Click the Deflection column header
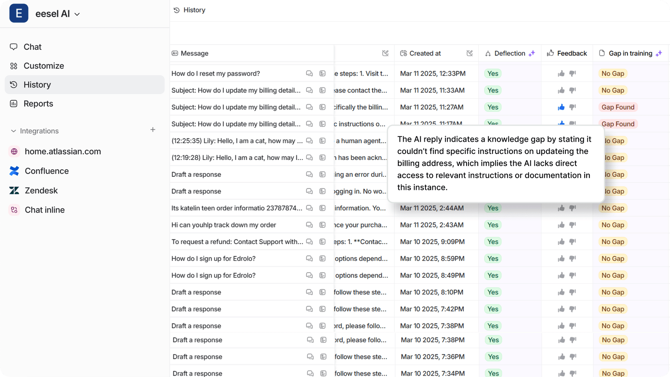The width and height of the screenshot is (670, 377). tap(509, 53)
